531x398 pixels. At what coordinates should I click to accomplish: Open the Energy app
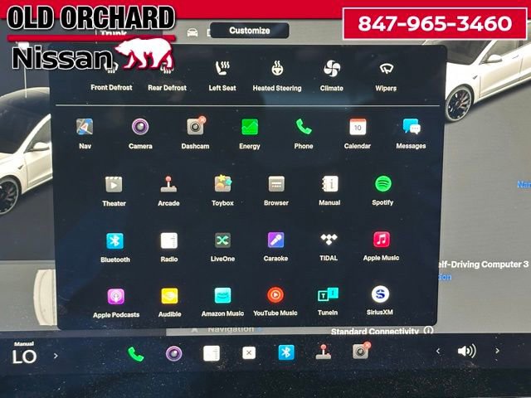250,128
